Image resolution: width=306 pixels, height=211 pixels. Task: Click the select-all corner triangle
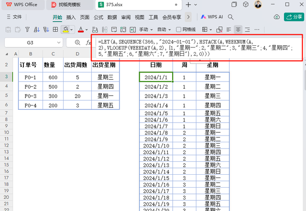[7, 54]
